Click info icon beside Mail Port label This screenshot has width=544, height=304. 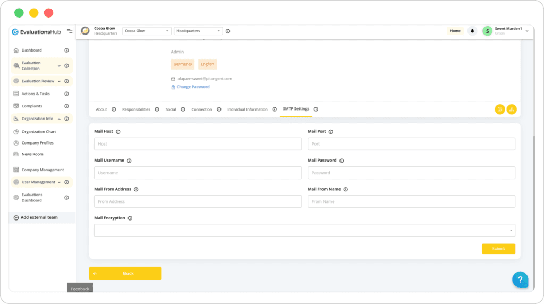330,132
